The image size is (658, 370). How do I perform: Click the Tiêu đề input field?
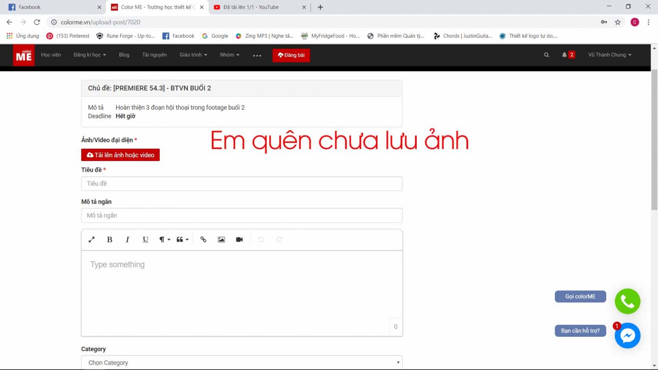(x=242, y=184)
